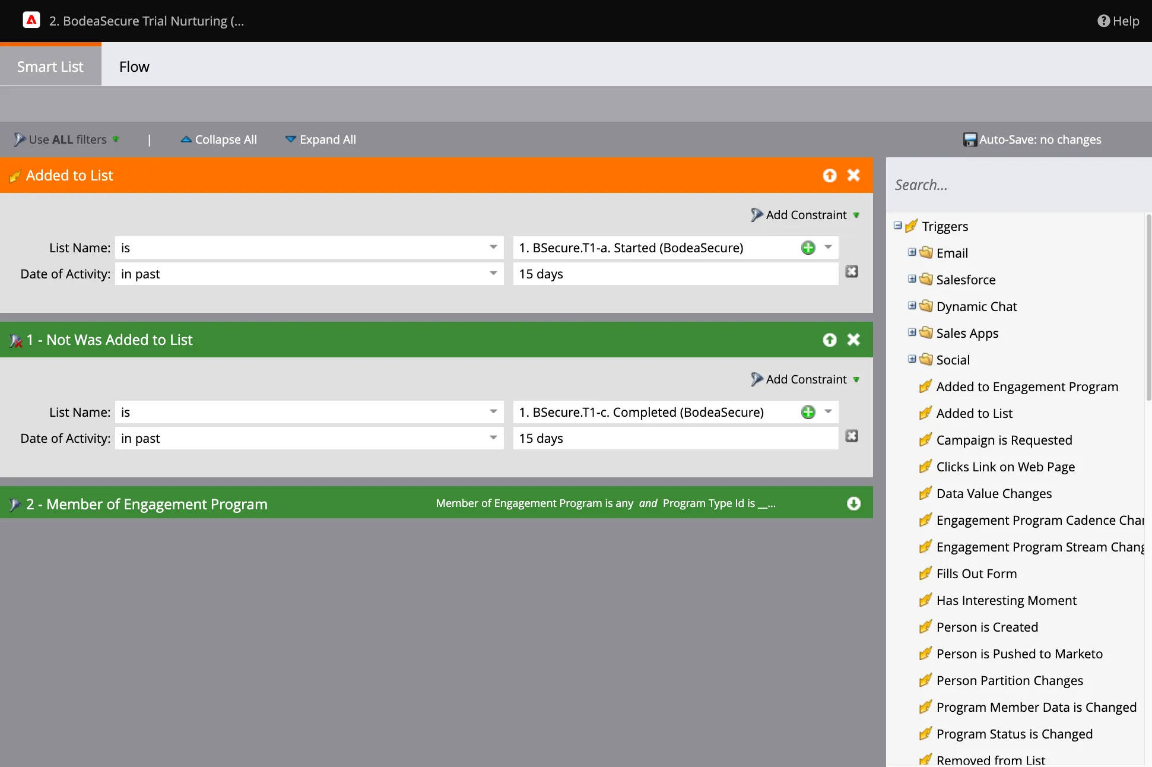Click Expand All

point(320,140)
